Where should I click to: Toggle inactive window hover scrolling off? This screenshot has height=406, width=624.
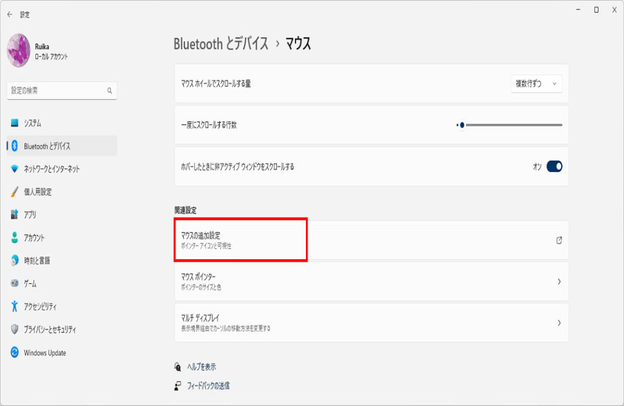click(554, 167)
